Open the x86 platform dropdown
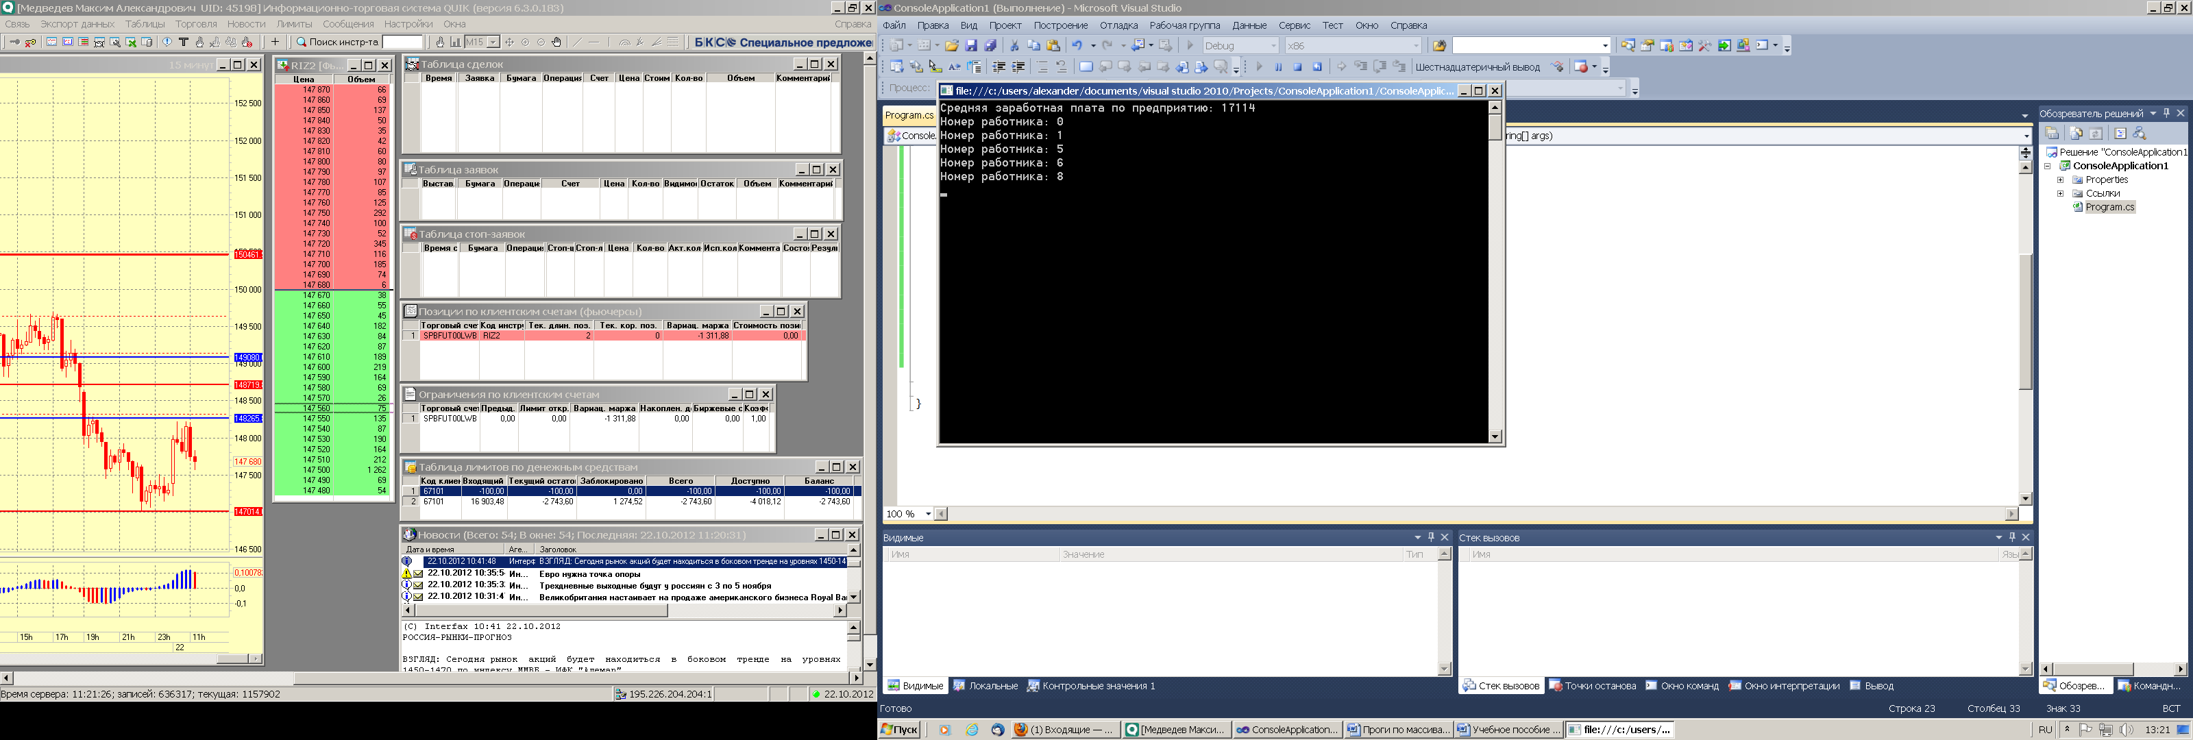2193x740 pixels. pos(1416,46)
